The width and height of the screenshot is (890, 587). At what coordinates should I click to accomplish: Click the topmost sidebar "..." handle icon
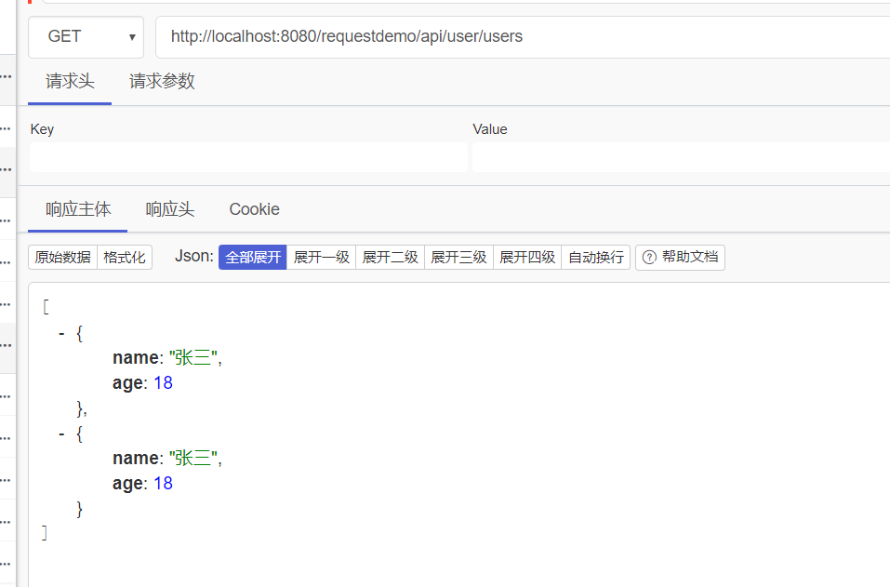[5, 78]
